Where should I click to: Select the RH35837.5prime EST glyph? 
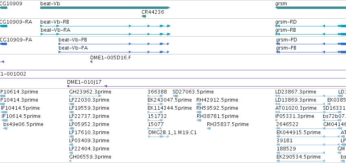(x=209, y=128)
